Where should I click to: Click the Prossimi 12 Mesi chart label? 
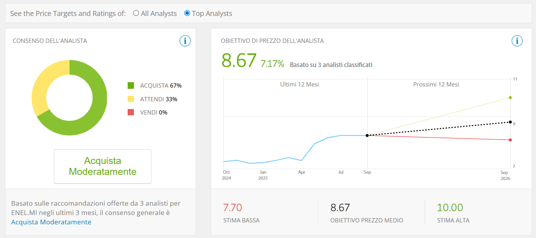click(x=436, y=85)
